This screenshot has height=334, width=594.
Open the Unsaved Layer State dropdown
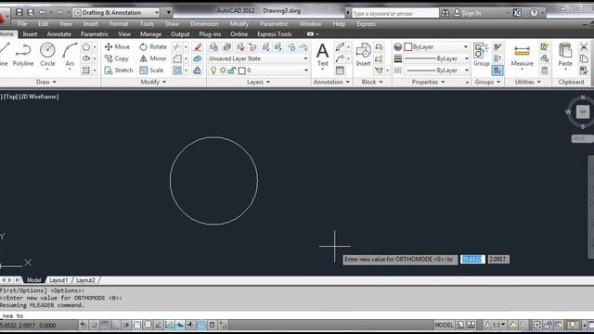tap(258, 58)
